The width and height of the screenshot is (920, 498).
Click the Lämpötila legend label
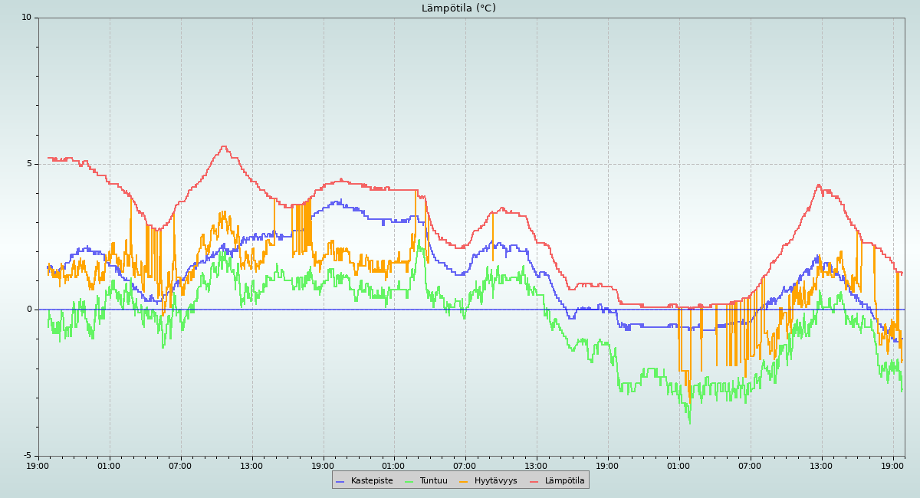pyautogui.click(x=564, y=481)
